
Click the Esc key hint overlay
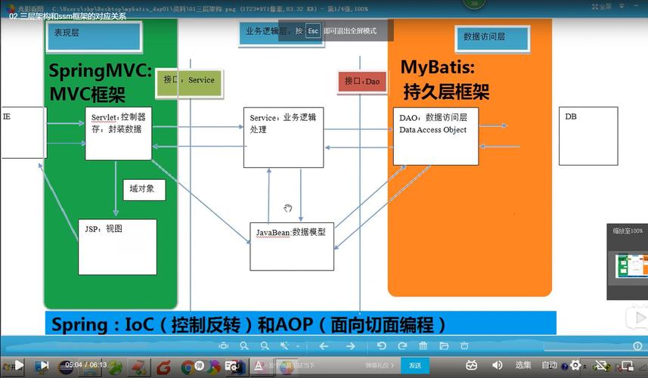(x=313, y=31)
